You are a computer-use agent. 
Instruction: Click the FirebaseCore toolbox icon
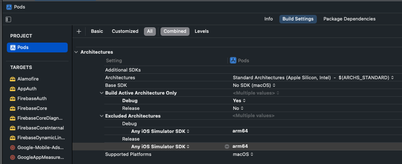[x=13, y=108]
